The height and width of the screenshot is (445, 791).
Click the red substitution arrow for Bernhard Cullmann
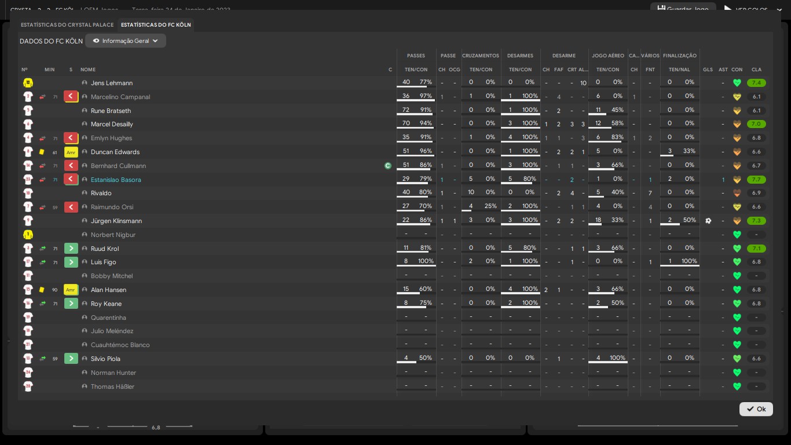[x=71, y=166]
